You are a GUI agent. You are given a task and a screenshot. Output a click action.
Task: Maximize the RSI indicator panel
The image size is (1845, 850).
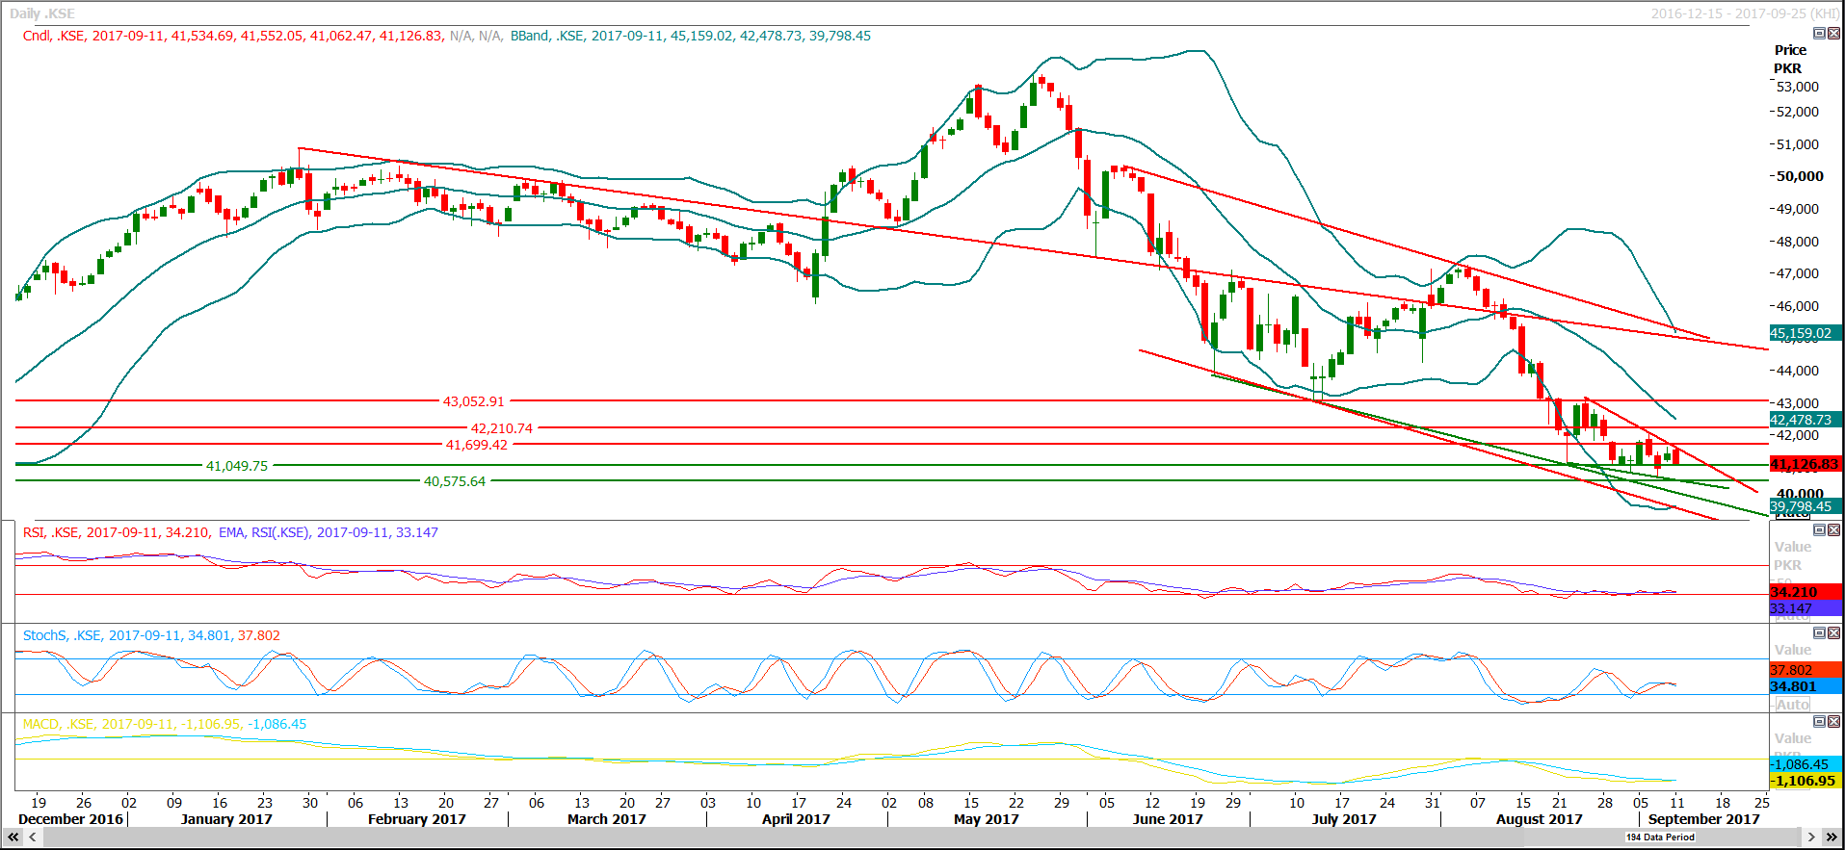1819,530
